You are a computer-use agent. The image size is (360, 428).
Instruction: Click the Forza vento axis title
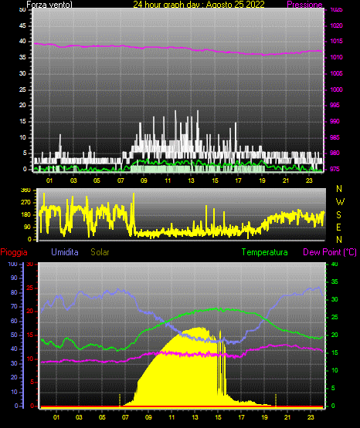click(x=49, y=5)
